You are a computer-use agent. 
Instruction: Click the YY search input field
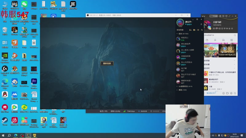point(219,35)
